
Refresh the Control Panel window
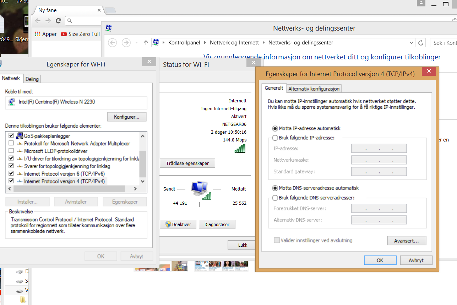pos(421,43)
